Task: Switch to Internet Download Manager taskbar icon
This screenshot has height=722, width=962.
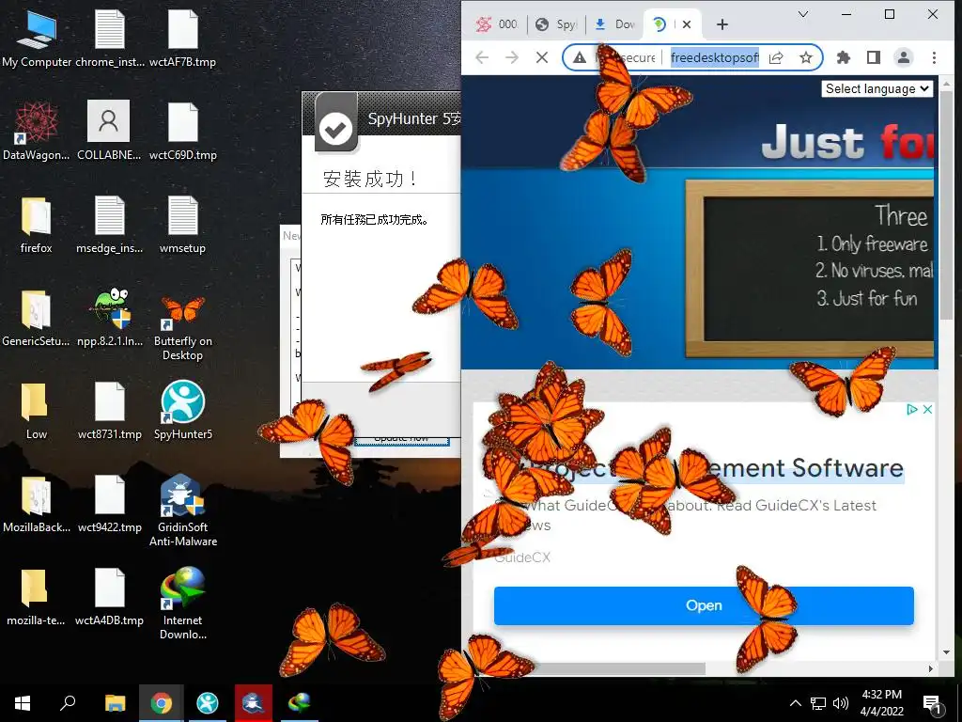Action: pos(300,703)
